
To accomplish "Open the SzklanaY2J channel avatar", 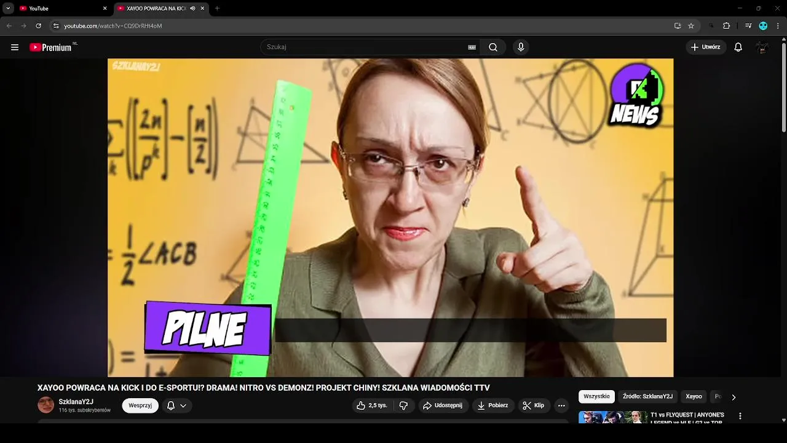I will (x=45, y=405).
